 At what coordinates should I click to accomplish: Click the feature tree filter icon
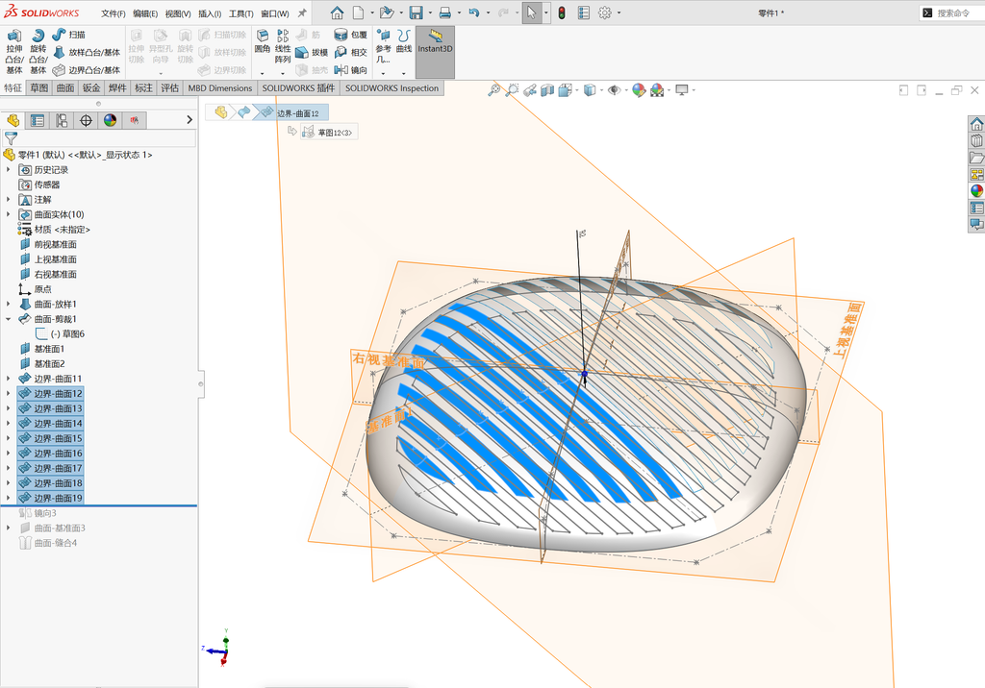coord(11,138)
